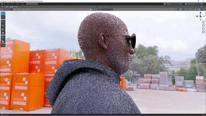This screenshot has width=206, height=116.
Task: Toggle gizmo visibility in viewport header
Action: tap(181, 9)
